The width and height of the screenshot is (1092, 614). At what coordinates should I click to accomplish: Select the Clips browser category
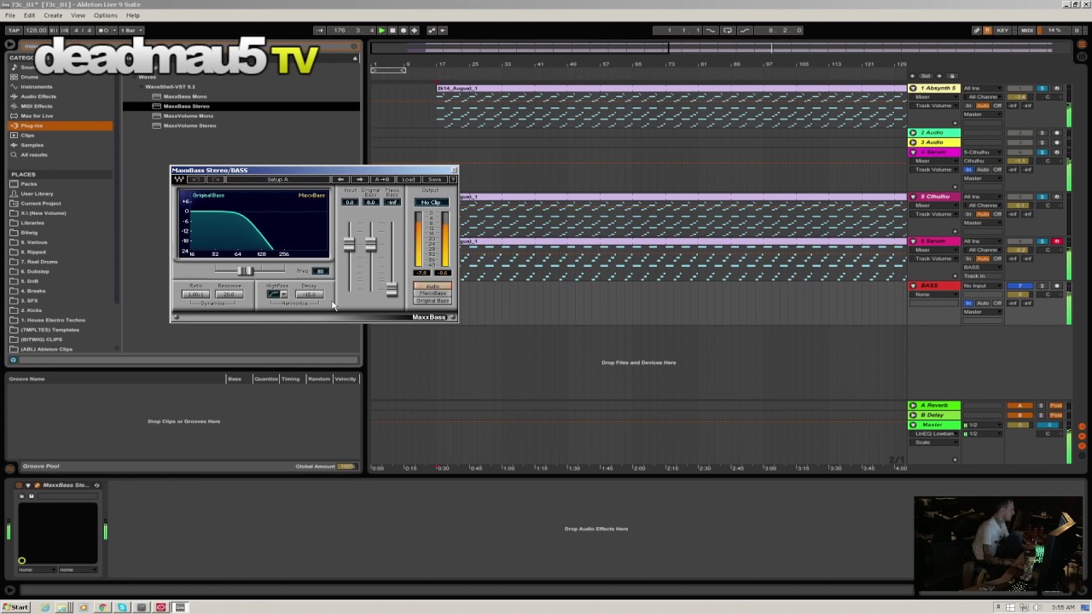pyautogui.click(x=28, y=135)
